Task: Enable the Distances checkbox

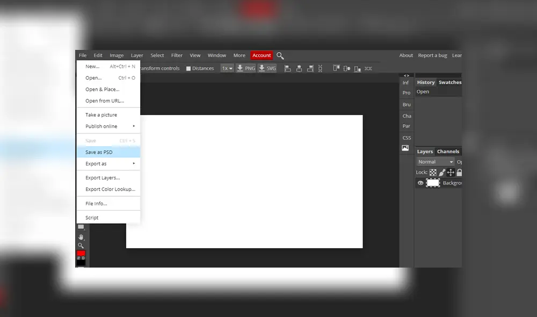Action: coord(188,69)
